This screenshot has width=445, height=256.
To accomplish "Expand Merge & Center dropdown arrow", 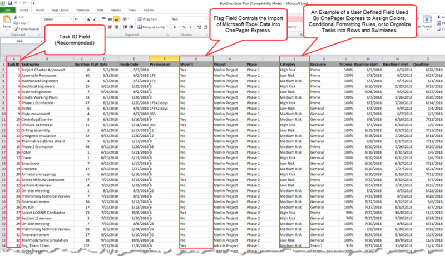I will pyautogui.click(x=167, y=27).
